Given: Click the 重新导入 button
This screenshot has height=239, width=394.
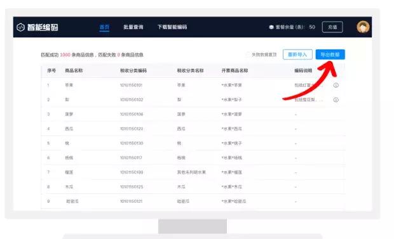Looking at the screenshot, I should tap(297, 55).
